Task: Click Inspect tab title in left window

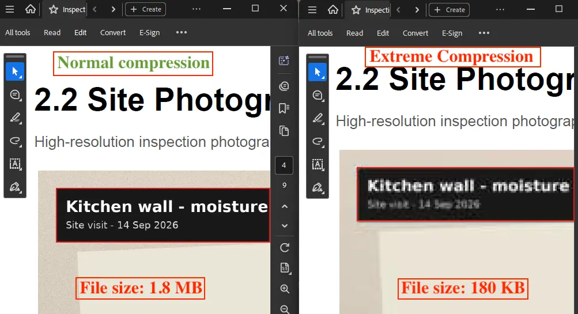Action: click(74, 10)
